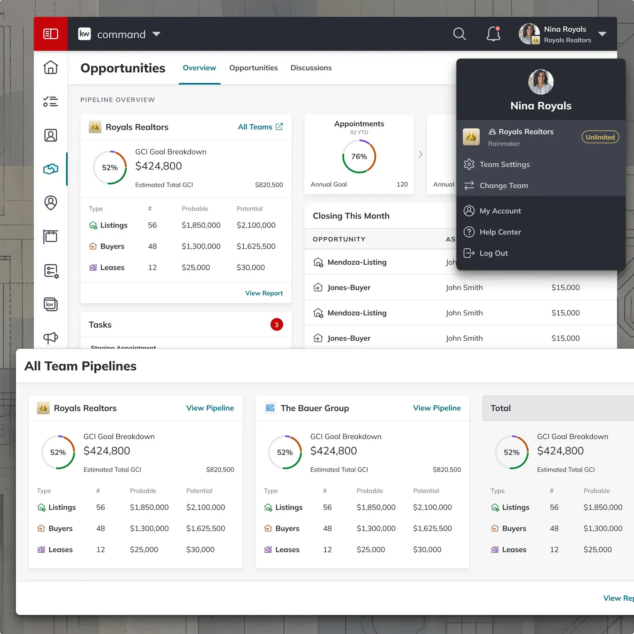634x634 pixels.
Task: Expand the command app dropdown arrow
Action: (x=157, y=34)
